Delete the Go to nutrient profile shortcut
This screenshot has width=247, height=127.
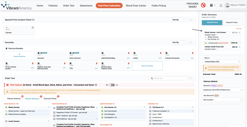(33, 63)
